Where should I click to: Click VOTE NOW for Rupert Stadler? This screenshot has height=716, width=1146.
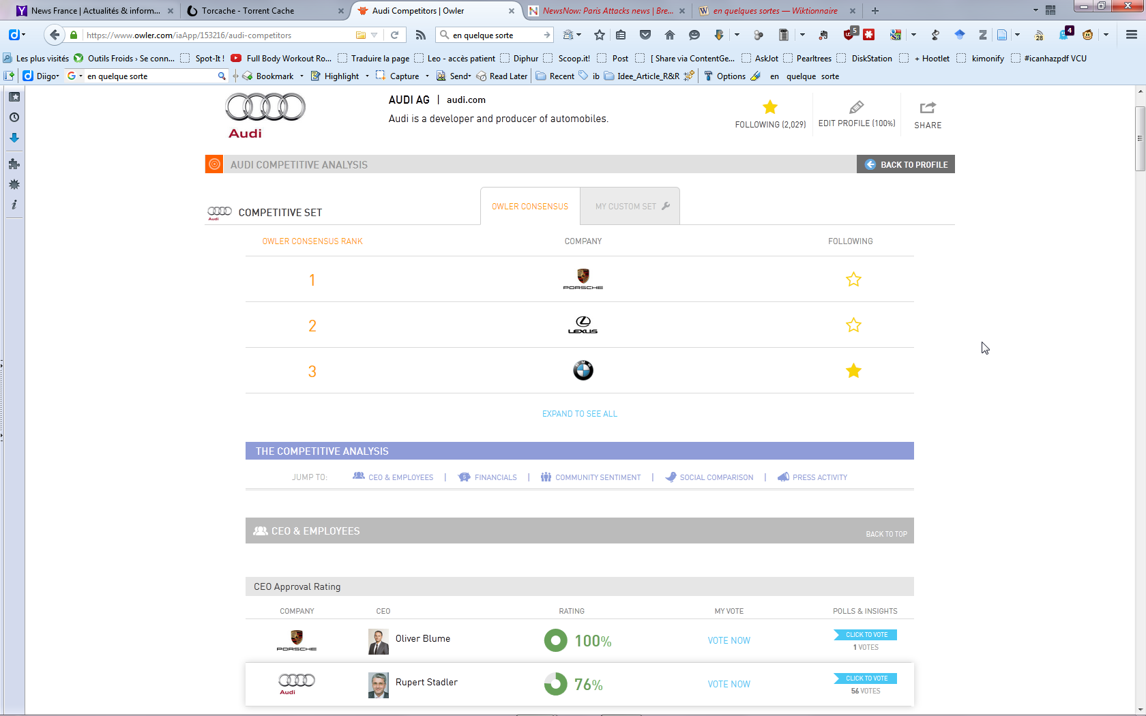pos(729,684)
